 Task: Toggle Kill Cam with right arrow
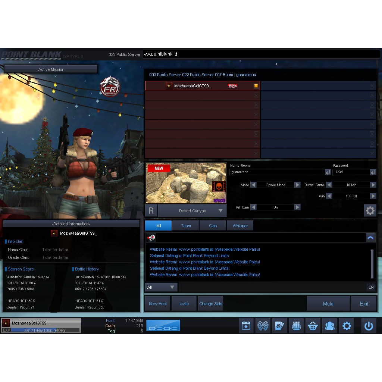(297, 207)
